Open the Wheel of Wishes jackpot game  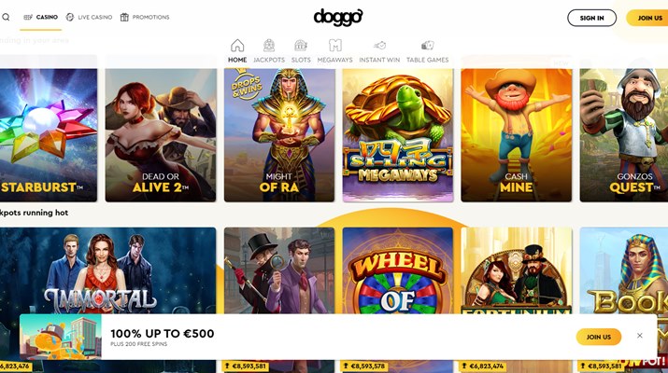397,272
